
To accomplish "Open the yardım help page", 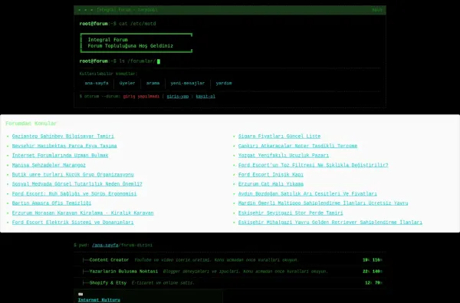I will click(224, 84).
